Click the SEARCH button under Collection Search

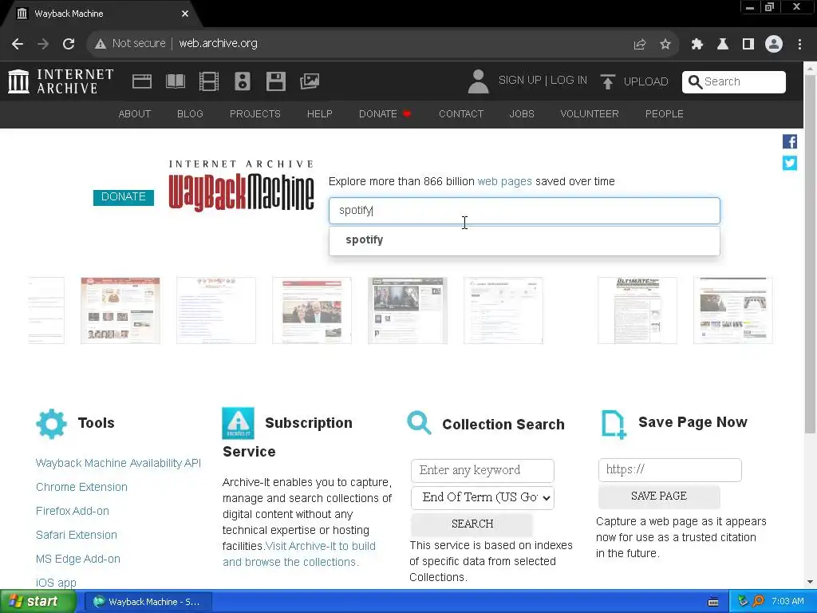click(472, 524)
